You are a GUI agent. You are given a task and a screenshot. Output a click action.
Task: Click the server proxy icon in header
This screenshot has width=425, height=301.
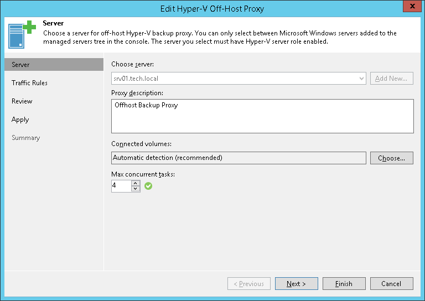click(x=20, y=34)
